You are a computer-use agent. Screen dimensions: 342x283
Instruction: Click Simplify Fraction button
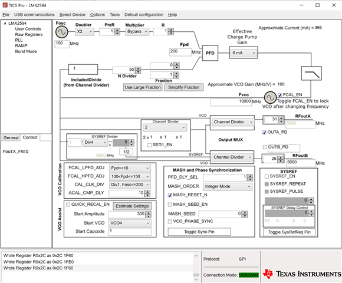point(184,87)
